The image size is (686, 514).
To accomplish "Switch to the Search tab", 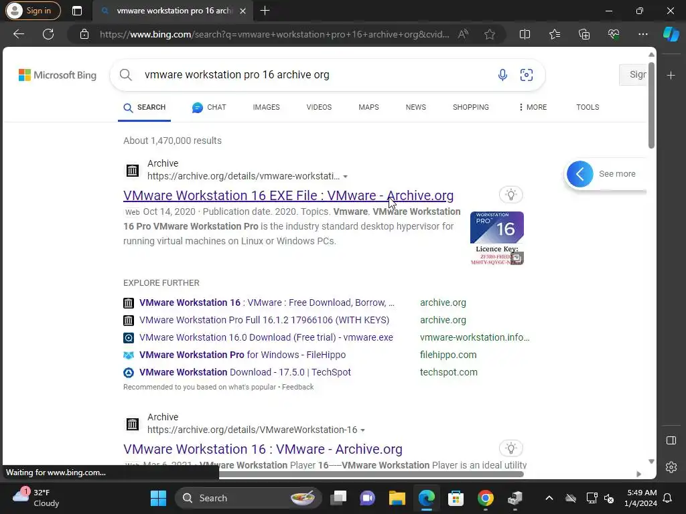I will [x=145, y=108].
